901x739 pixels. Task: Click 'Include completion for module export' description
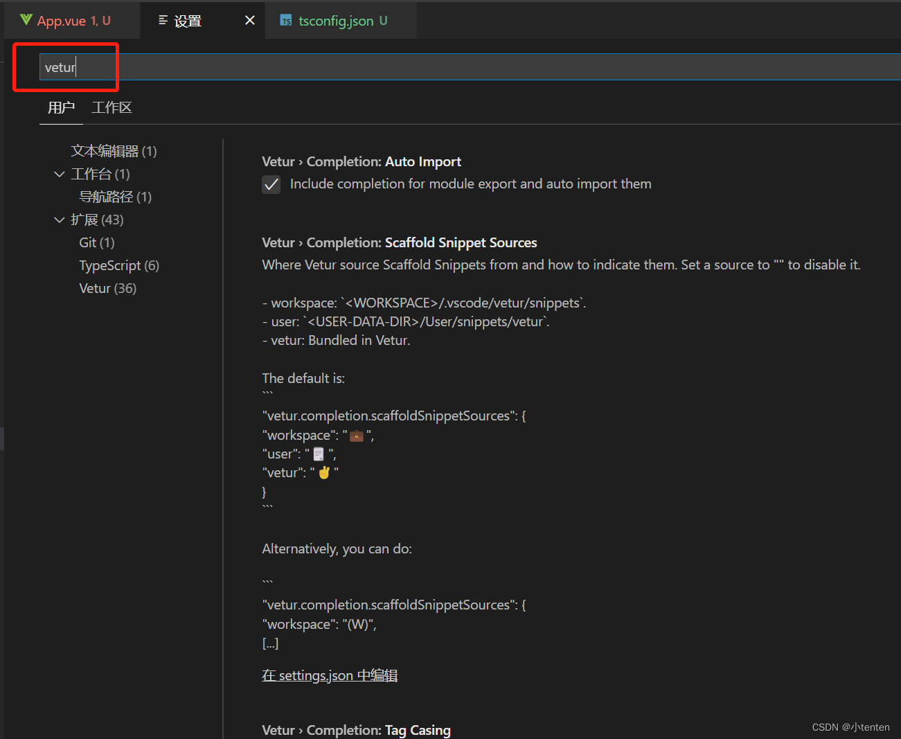(x=471, y=184)
